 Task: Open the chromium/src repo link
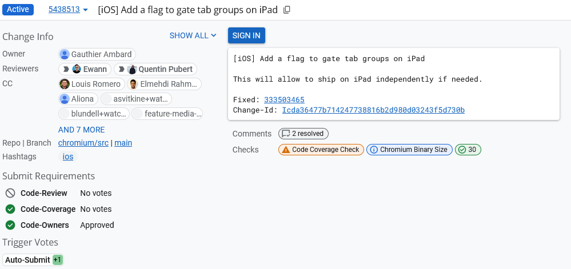click(83, 143)
